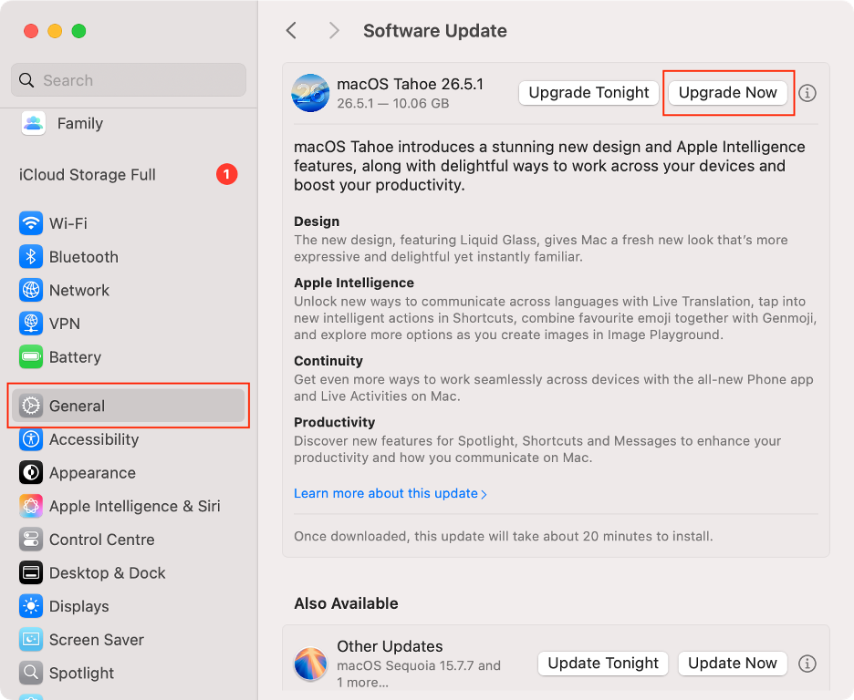This screenshot has width=854, height=700.
Task: Select the Bluetooth icon
Action: pyautogui.click(x=31, y=257)
